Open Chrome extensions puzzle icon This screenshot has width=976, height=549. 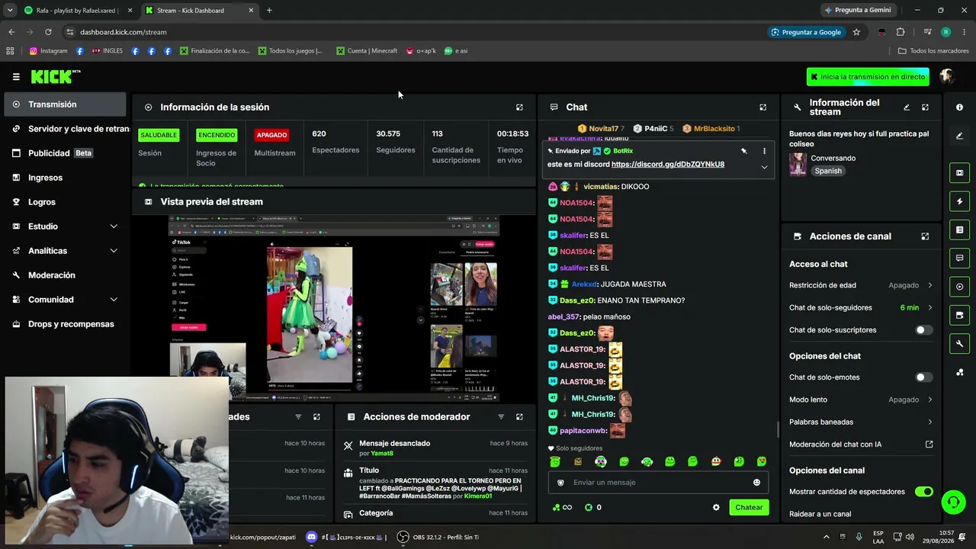click(901, 32)
